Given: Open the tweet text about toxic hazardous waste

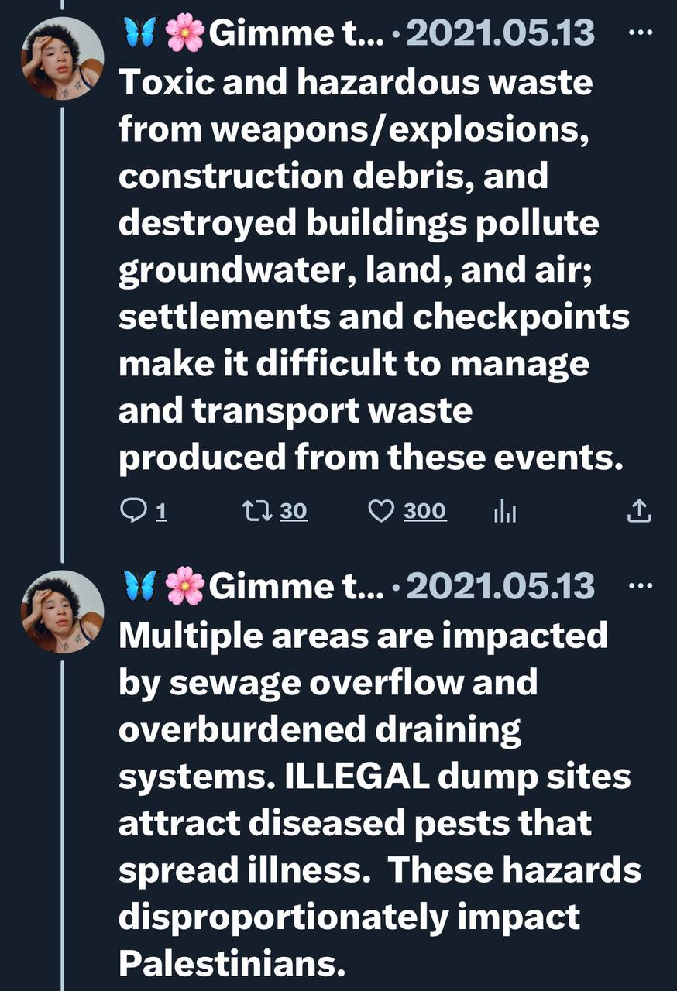Looking at the screenshot, I should [x=370, y=270].
